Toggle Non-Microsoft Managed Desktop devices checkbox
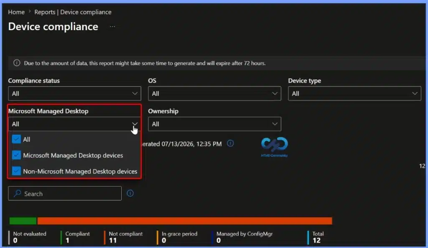The height and width of the screenshot is (248, 428). click(x=16, y=171)
